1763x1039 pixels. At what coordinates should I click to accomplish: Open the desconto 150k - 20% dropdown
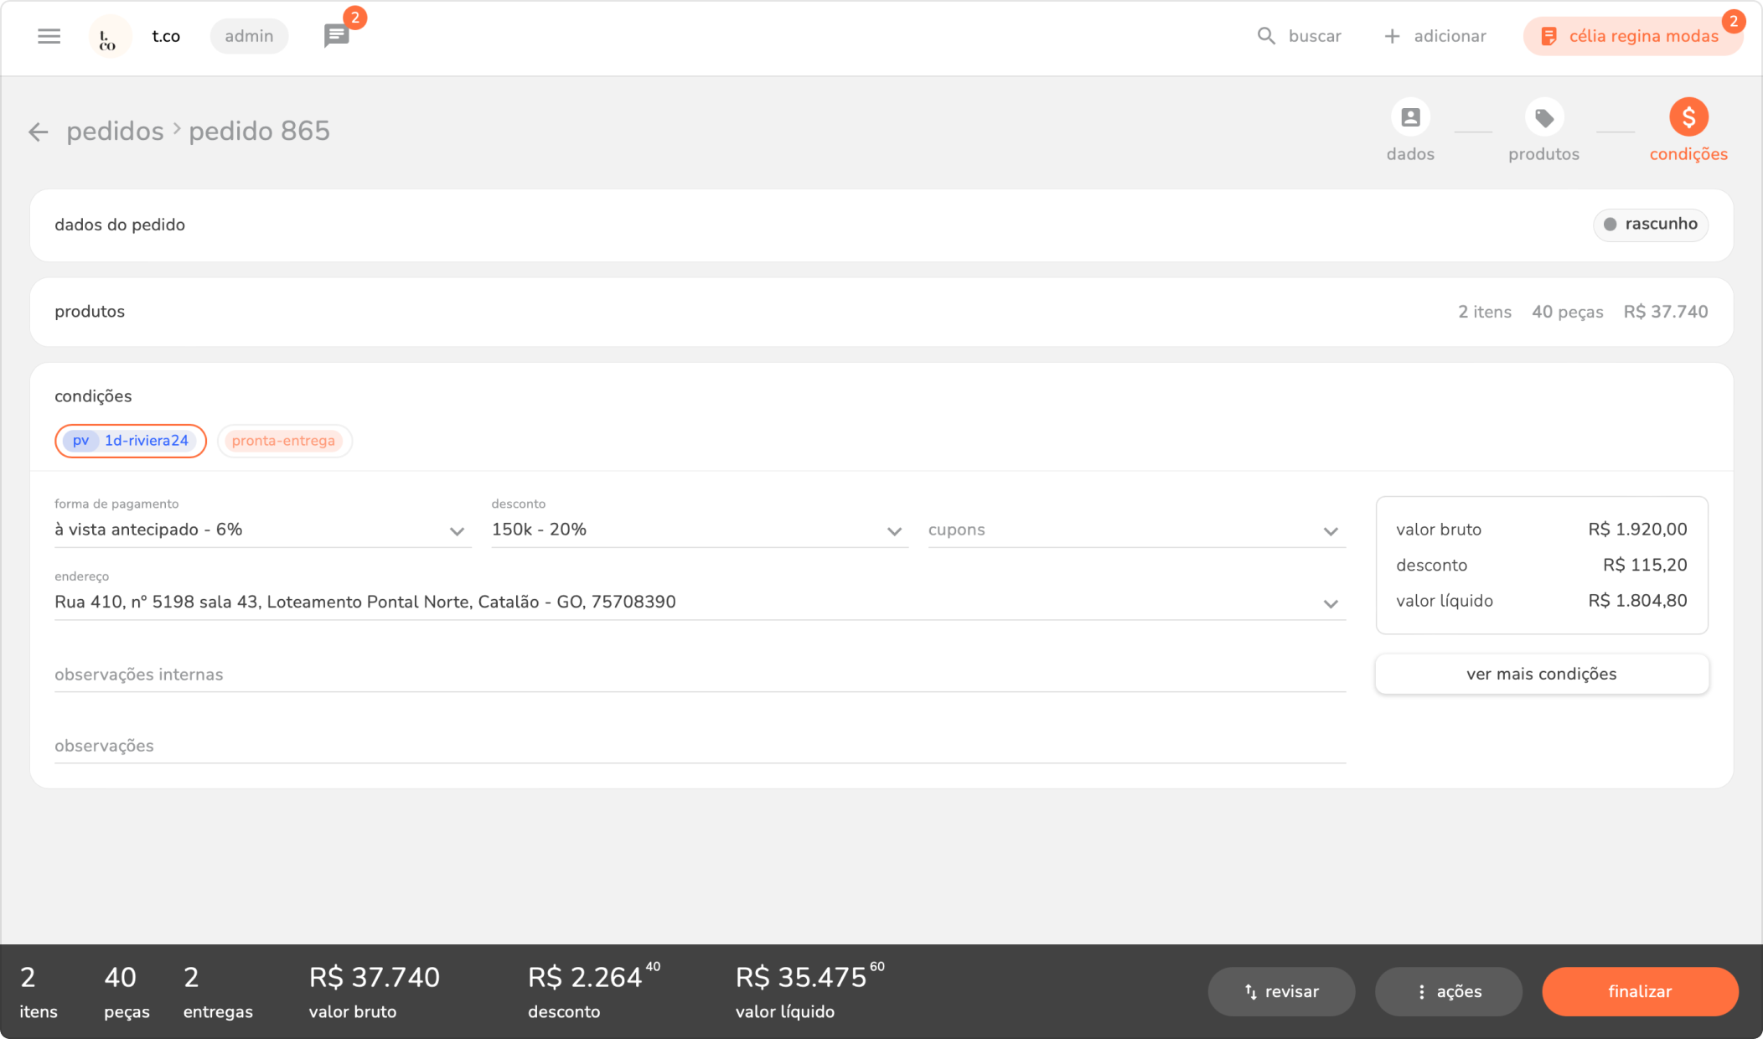coord(698,530)
